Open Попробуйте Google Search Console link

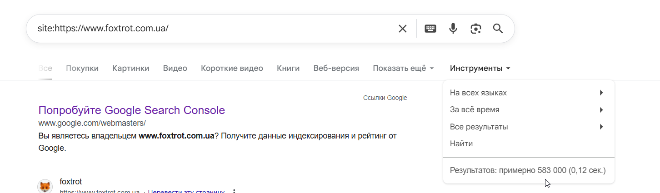[x=131, y=110]
